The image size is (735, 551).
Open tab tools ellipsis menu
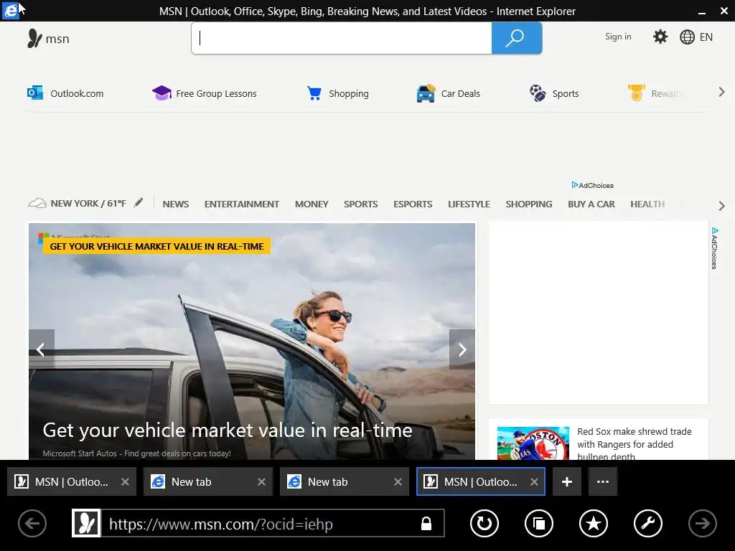tap(603, 481)
